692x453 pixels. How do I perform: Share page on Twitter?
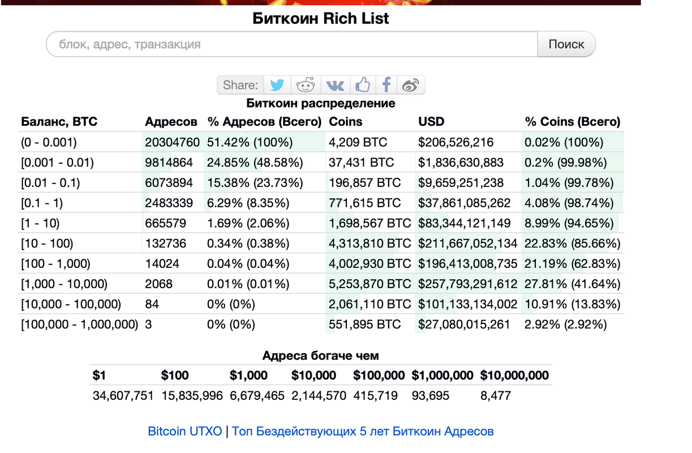277,85
